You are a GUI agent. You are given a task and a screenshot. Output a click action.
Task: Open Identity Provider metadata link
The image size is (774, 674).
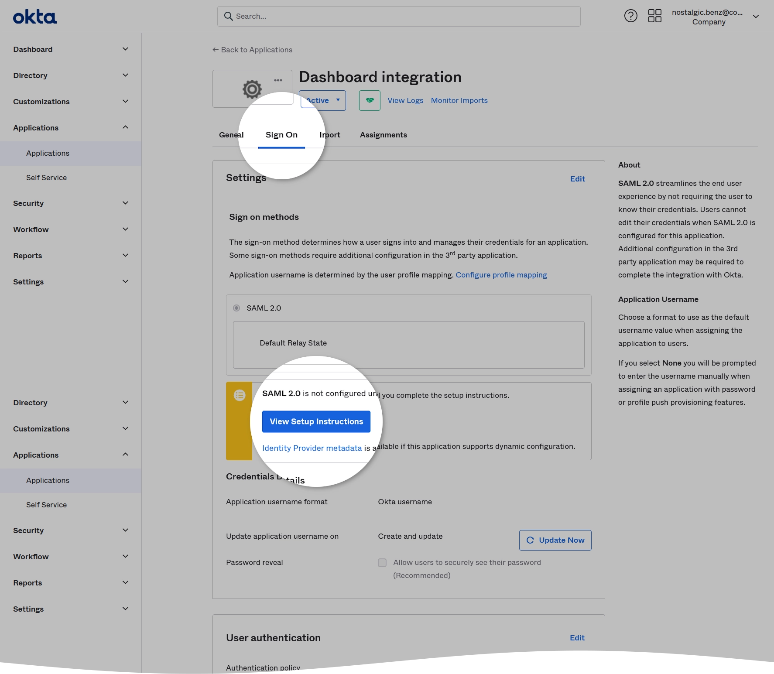(312, 448)
